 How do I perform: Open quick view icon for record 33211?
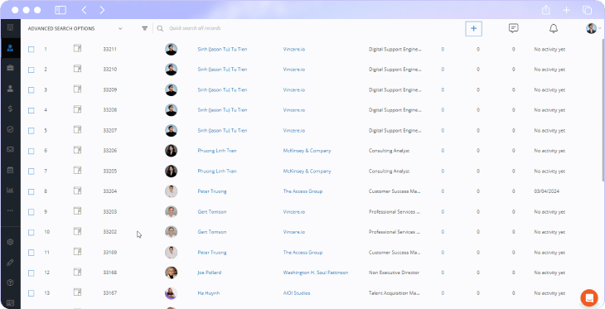point(78,48)
